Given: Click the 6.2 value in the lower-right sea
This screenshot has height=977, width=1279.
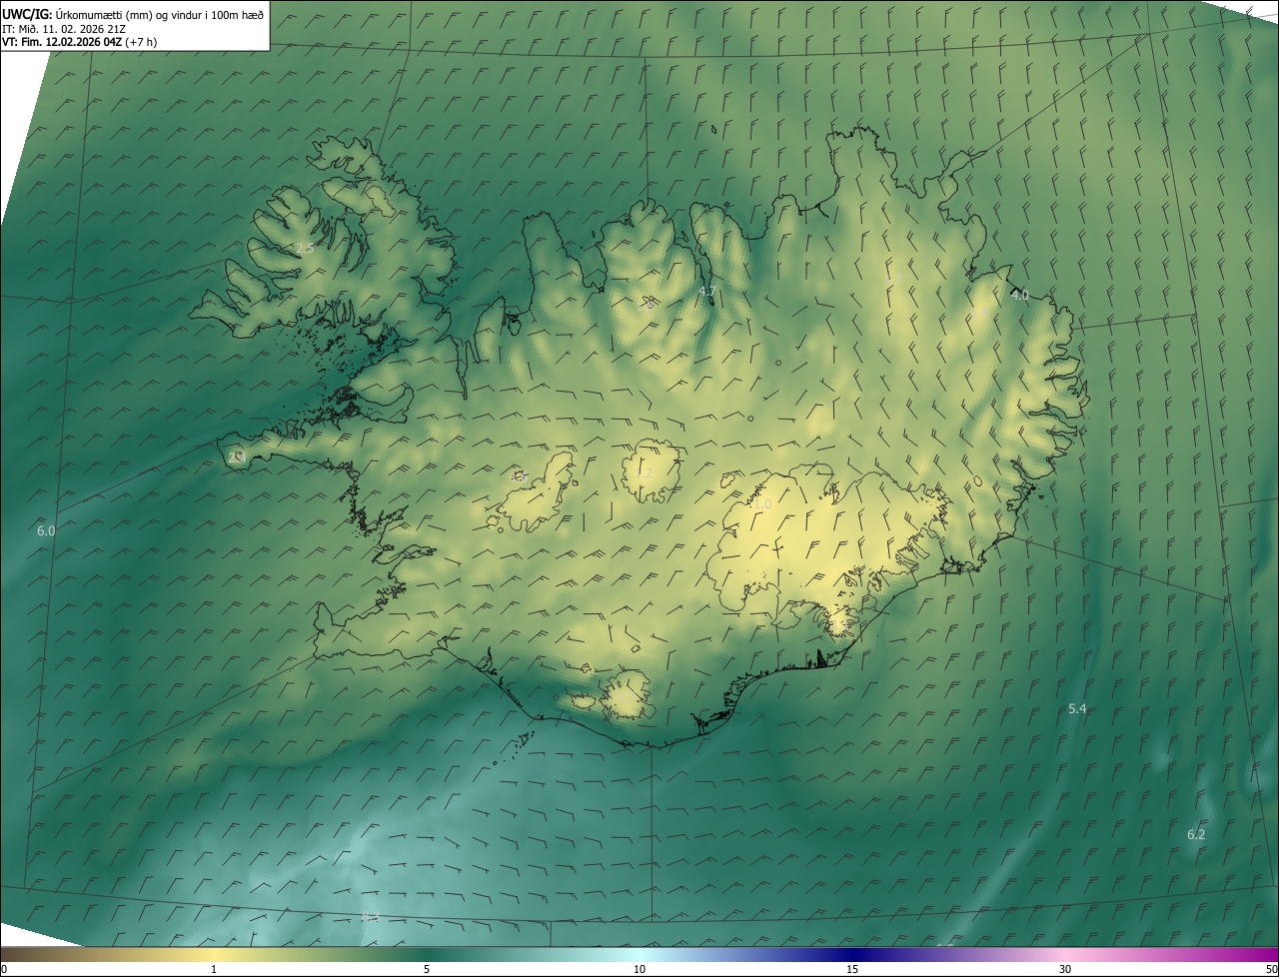Looking at the screenshot, I should pyautogui.click(x=1196, y=834).
